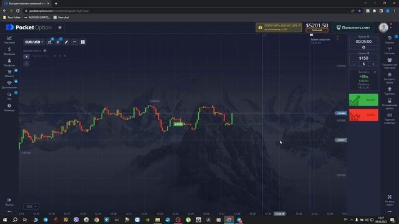Decrease trade amount with minus button
The image size is (399, 224).
(x=354, y=64)
